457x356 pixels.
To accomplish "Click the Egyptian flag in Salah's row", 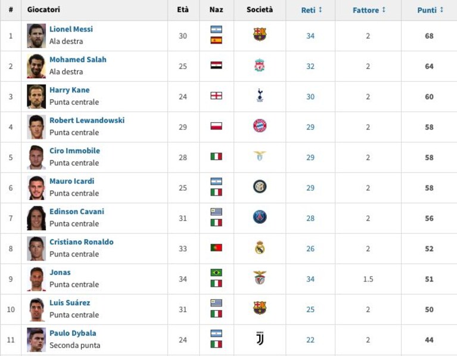I will click(216, 65).
